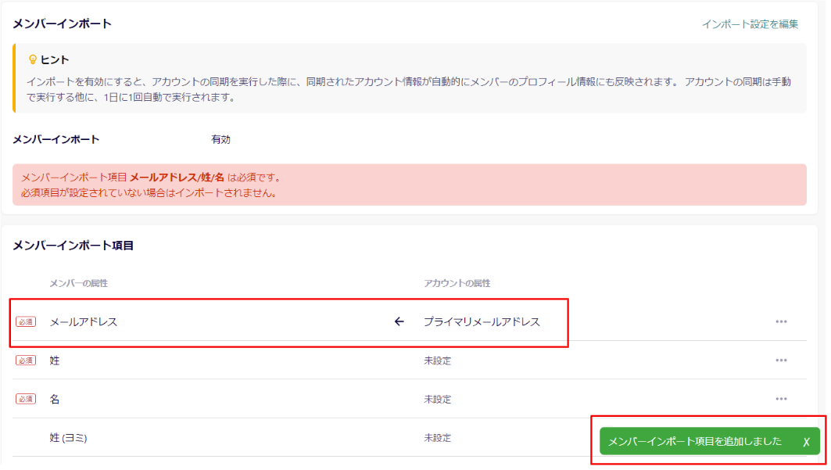Select the メールアドレス member attribute
Image resolution: width=831 pixels, height=470 pixels.
pyautogui.click(x=84, y=321)
